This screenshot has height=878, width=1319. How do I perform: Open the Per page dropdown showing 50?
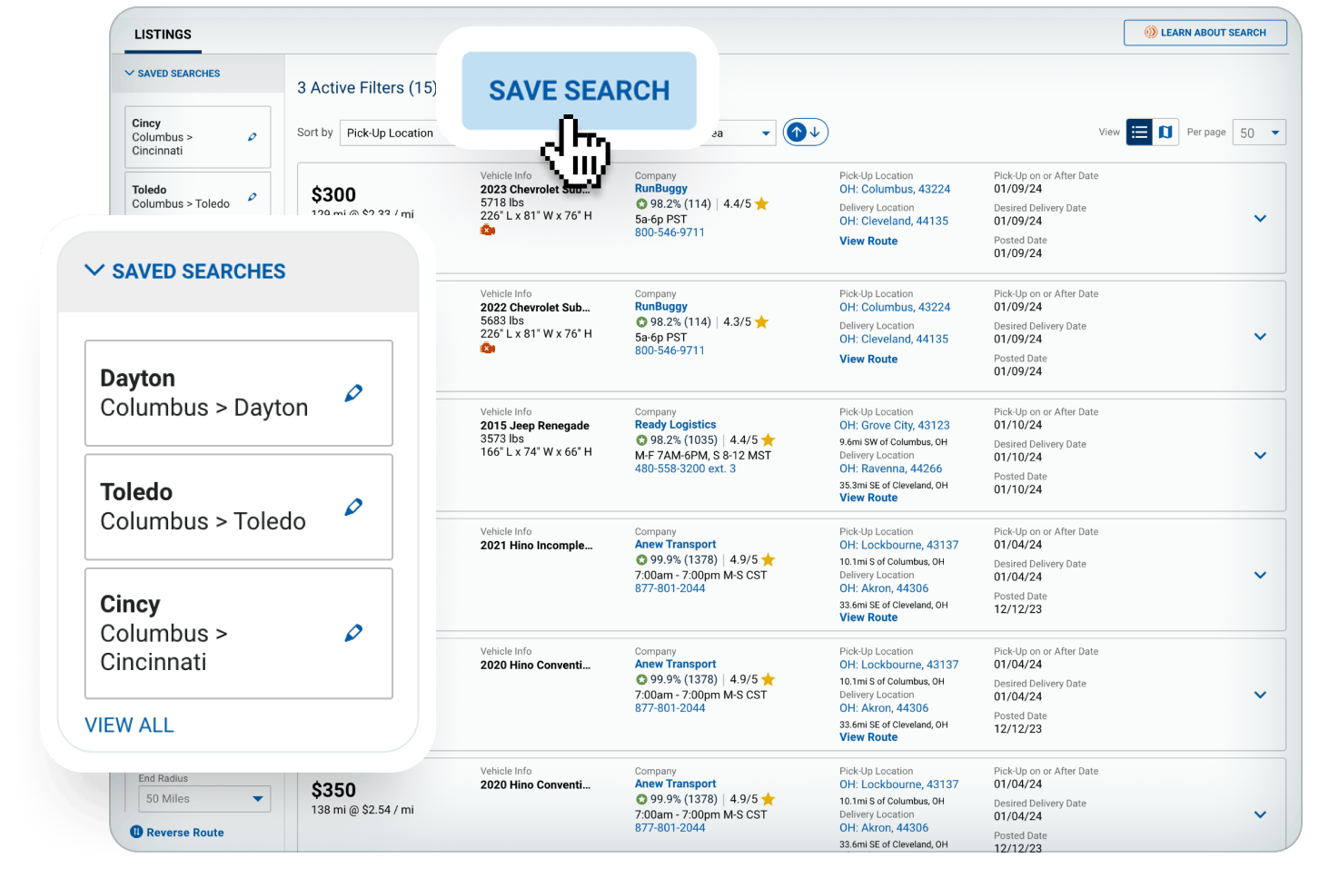1259,133
